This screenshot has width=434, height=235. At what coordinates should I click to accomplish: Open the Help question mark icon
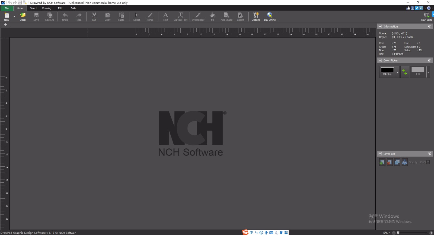pyautogui.click(x=429, y=8)
